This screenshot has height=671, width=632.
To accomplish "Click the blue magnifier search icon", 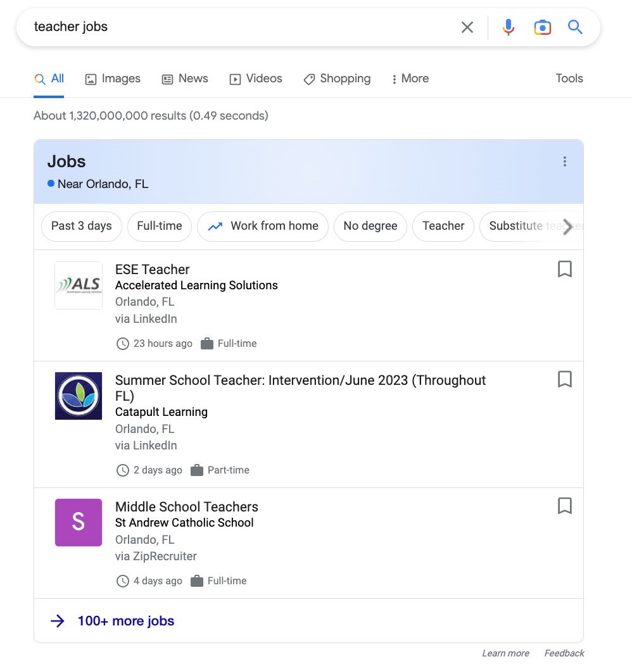I will tap(575, 27).
